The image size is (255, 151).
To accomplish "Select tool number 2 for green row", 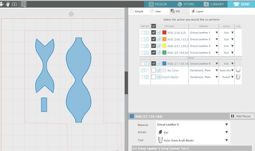I will tap(147, 53).
